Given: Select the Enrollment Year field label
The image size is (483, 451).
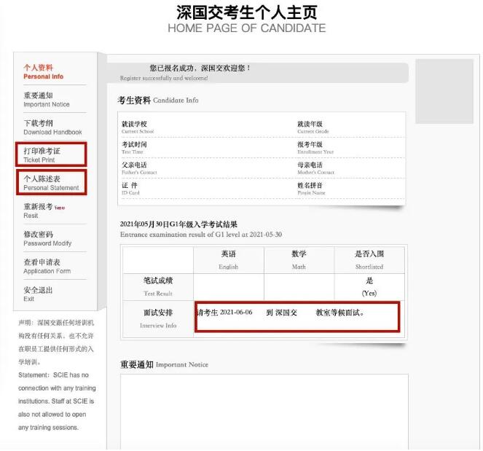Looking at the screenshot, I should 315,148.
